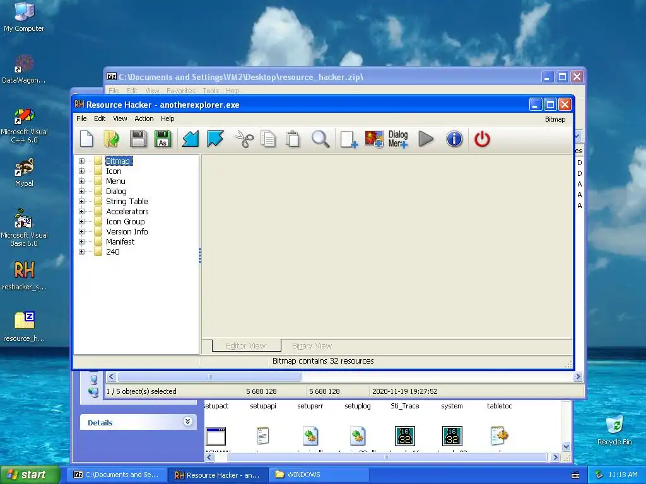
Task: Click the Microsoft Visual C++ 6.0 desktop icon
Action: tap(24, 125)
